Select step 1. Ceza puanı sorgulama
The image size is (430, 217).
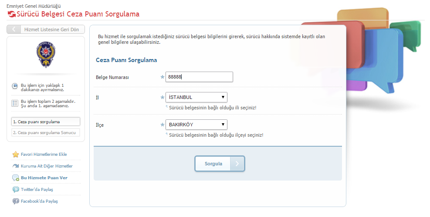46,122
